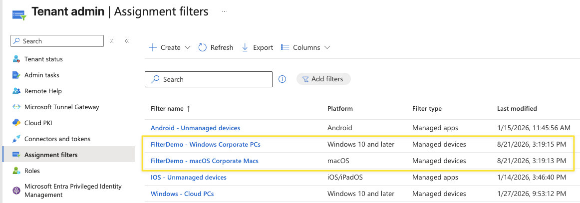Viewport: 580px width, 203px height.
Task: Click the Refresh circular arrow icon
Action: [x=202, y=47]
